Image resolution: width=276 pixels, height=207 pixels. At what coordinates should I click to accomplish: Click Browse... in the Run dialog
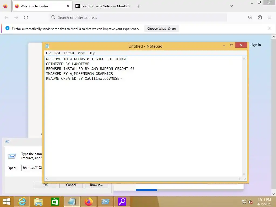(96, 185)
